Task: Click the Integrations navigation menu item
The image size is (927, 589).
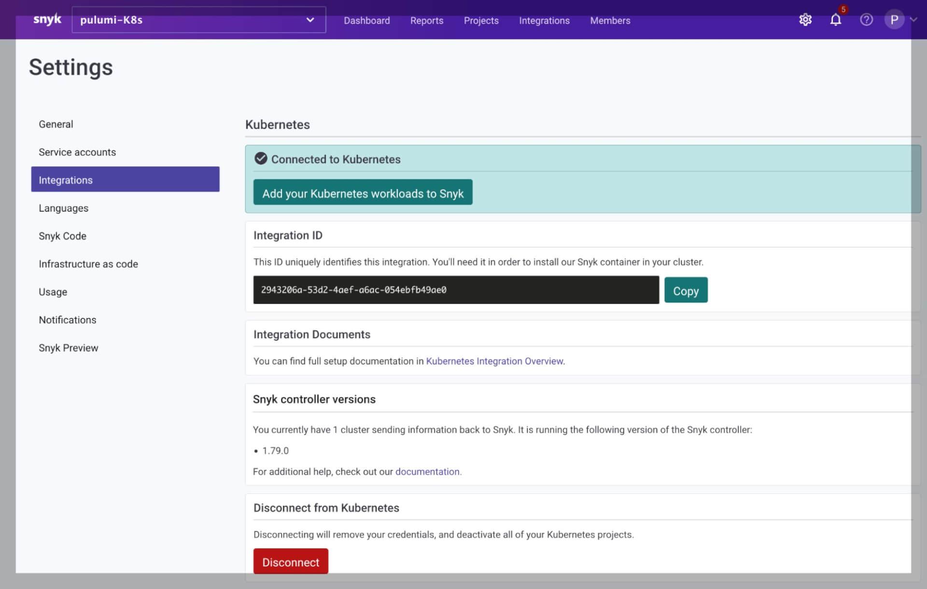Action: click(544, 20)
